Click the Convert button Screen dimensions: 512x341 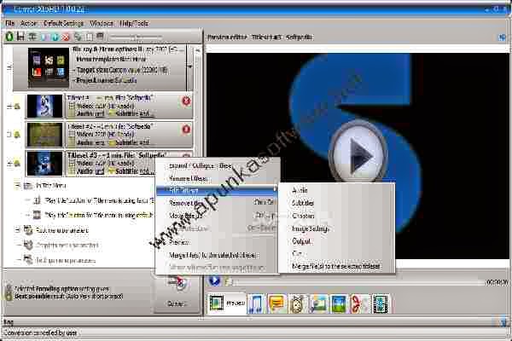[178, 293]
